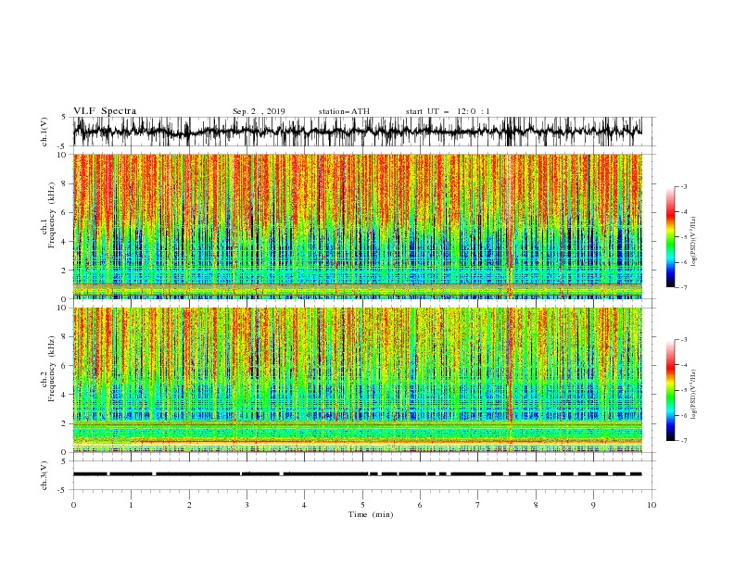This screenshot has height=567, width=734.
Task: Click the "4" tick on the time axis
Action: 304,505
